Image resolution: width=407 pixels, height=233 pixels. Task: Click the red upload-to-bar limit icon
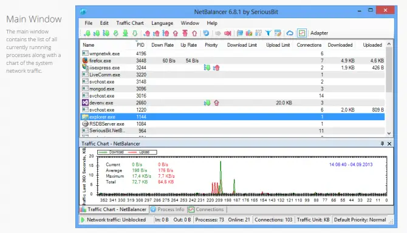pyautogui.click(x=185, y=33)
